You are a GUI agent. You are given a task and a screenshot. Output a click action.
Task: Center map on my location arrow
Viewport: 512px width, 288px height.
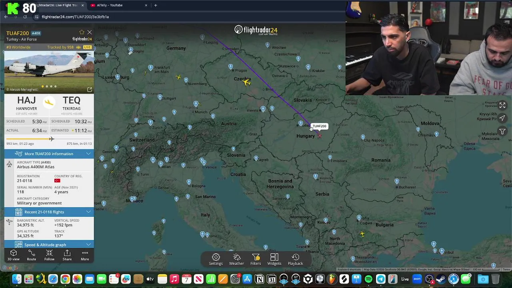click(x=502, y=118)
